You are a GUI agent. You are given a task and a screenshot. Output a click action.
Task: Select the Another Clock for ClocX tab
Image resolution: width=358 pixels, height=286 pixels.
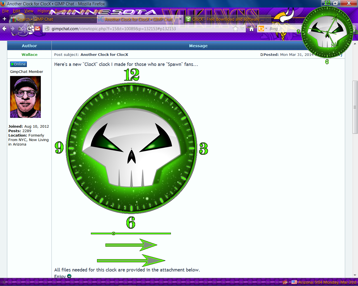pyautogui.click(x=140, y=19)
